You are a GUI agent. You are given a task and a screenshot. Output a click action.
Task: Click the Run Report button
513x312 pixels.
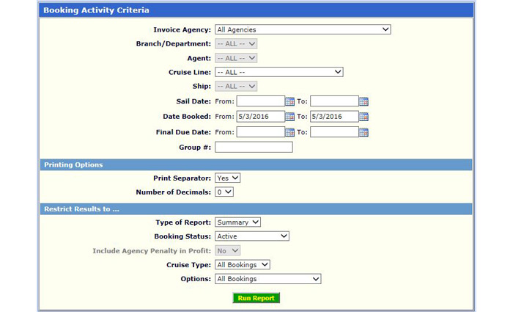click(256, 298)
